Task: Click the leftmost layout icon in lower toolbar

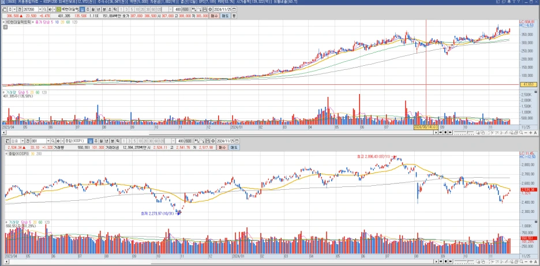Action: click(7, 141)
